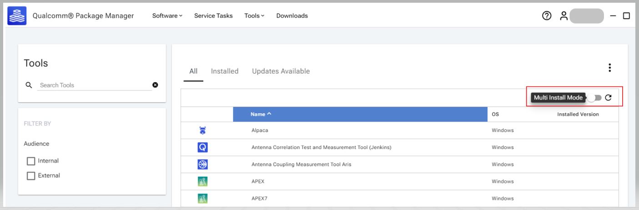The width and height of the screenshot is (639, 210).
Task: Switch to the Updates Available tab
Action: [281, 71]
